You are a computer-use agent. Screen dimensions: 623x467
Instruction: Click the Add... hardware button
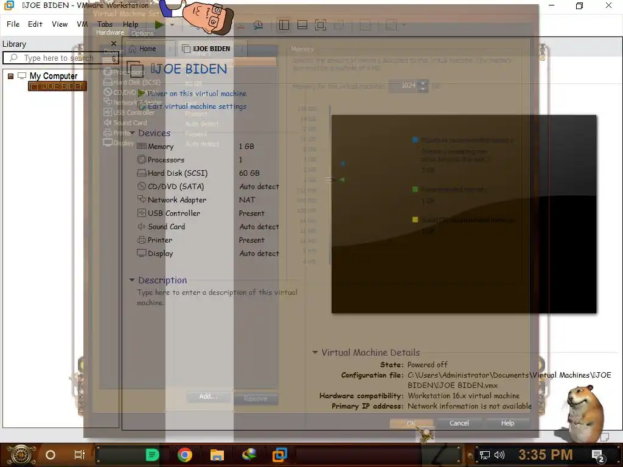tap(208, 396)
